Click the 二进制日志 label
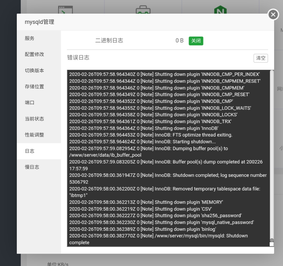Screen dimensions: 283x266 click(109, 41)
